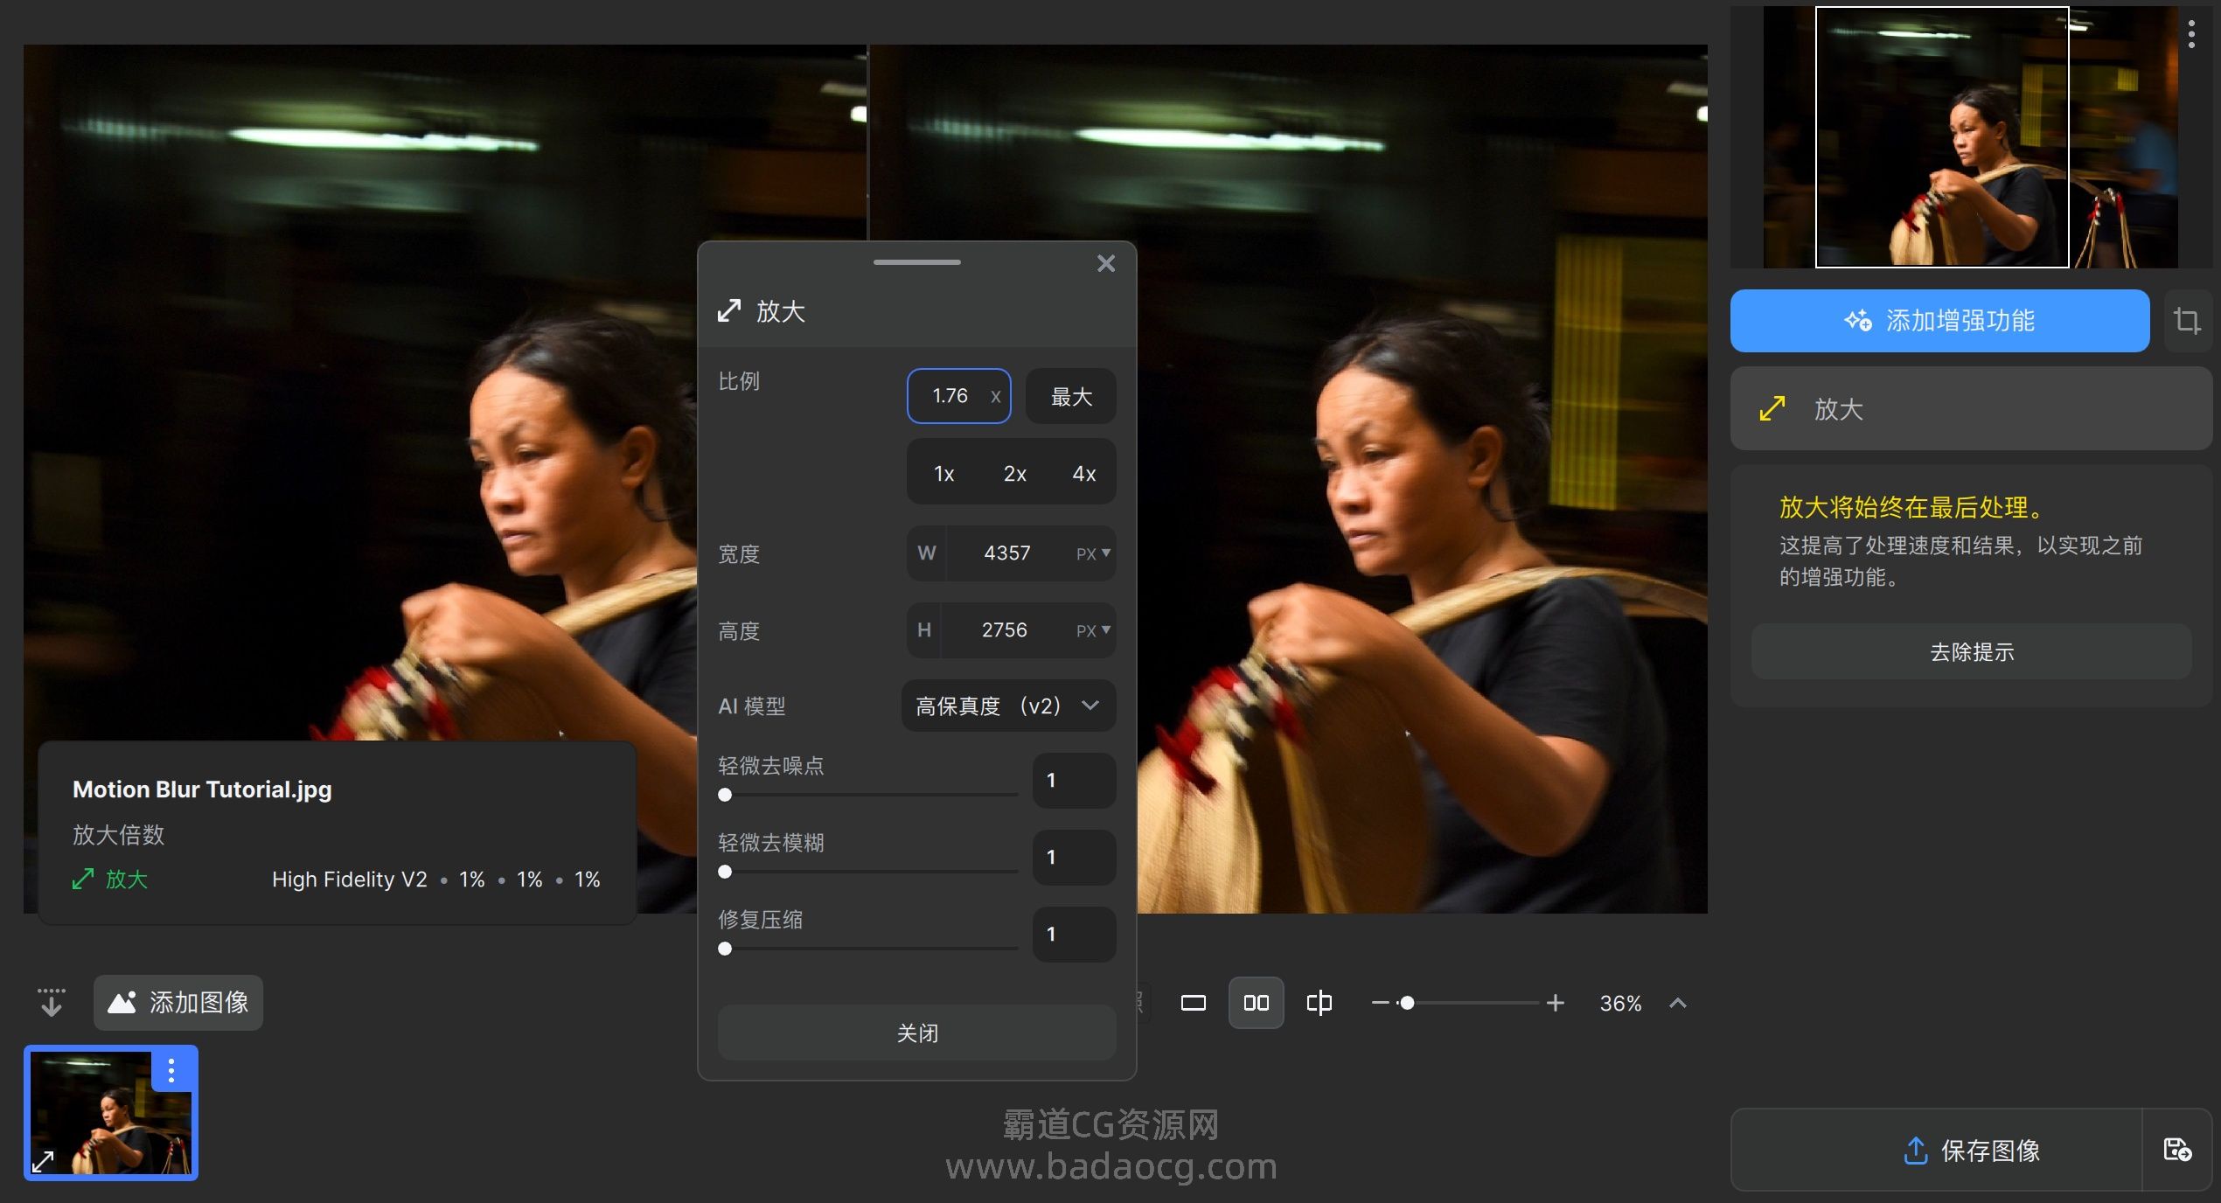This screenshot has width=2221, height=1203.
Task: Click the small x inside the scale field
Action: (995, 397)
